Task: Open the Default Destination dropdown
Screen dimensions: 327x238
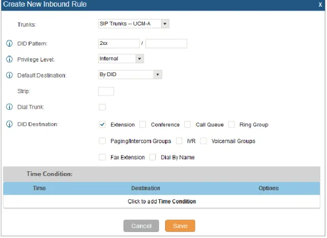Action: [x=130, y=74]
